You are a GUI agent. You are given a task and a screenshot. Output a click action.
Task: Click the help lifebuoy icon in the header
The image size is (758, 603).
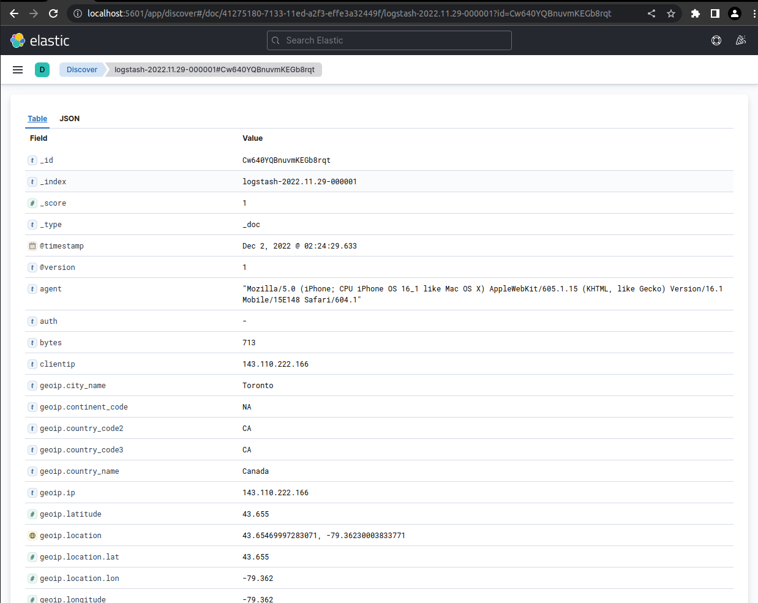[x=716, y=40]
